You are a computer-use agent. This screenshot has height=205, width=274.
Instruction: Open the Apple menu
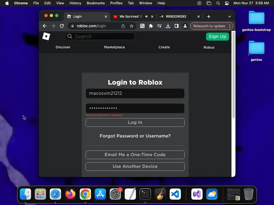[x=7, y=3]
